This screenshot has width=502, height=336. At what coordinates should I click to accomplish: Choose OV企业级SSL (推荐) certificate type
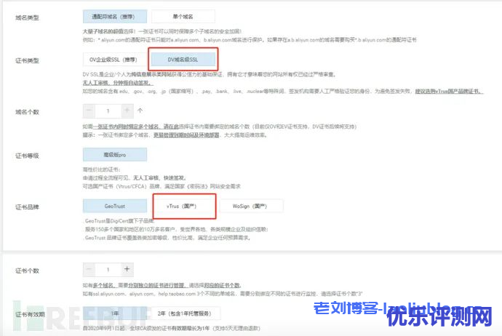tap(113, 60)
